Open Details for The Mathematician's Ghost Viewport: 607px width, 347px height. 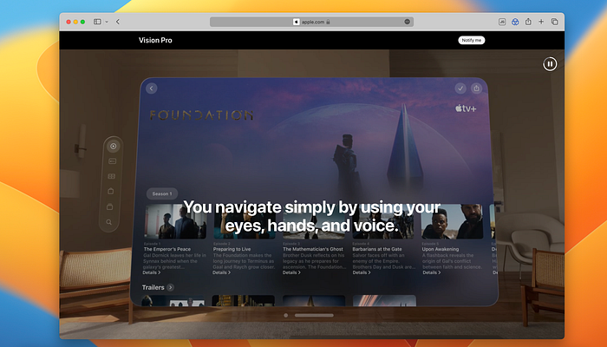tap(291, 272)
